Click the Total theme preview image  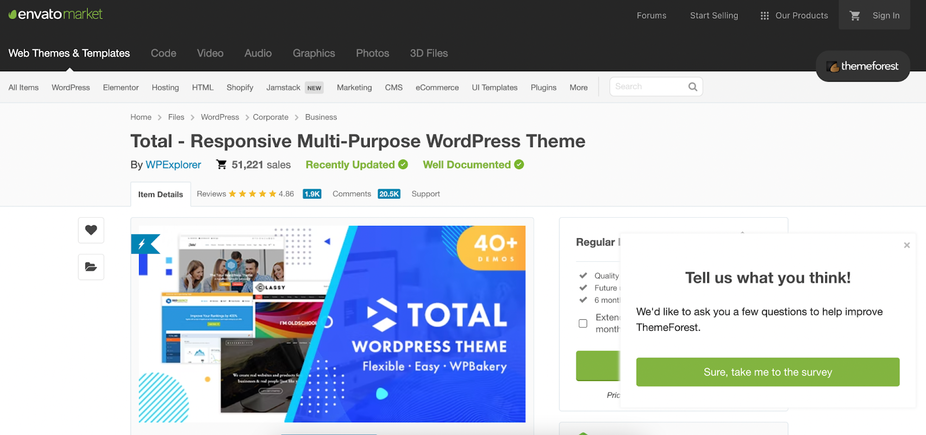coord(332,324)
